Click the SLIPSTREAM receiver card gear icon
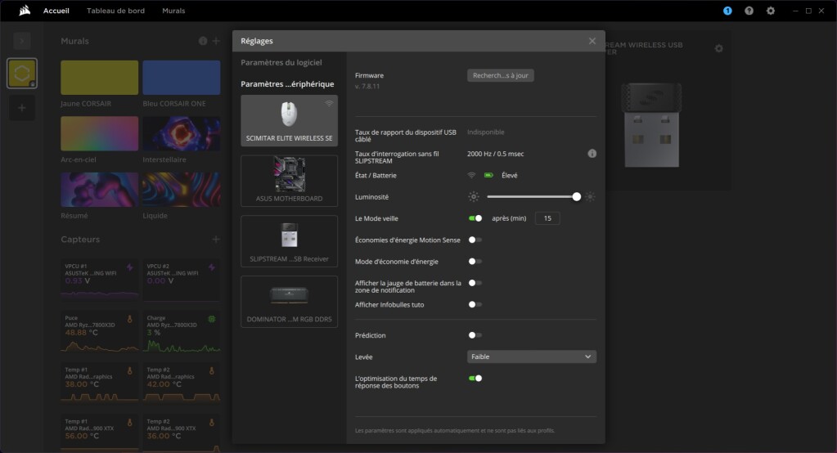 coord(719,48)
